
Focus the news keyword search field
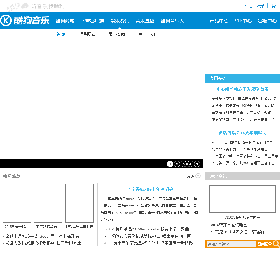click(231, 244)
